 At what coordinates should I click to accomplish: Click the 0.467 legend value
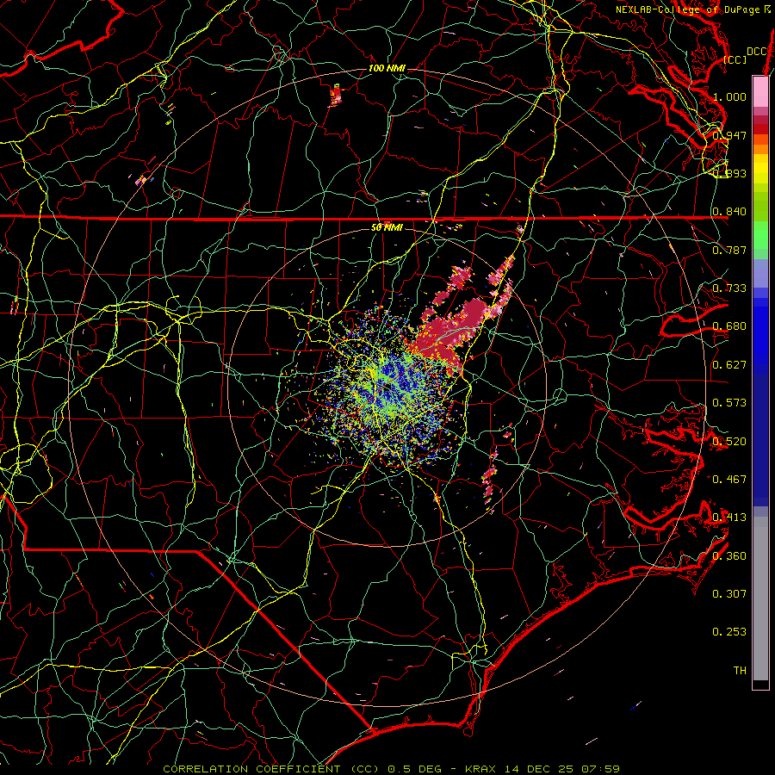729,480
